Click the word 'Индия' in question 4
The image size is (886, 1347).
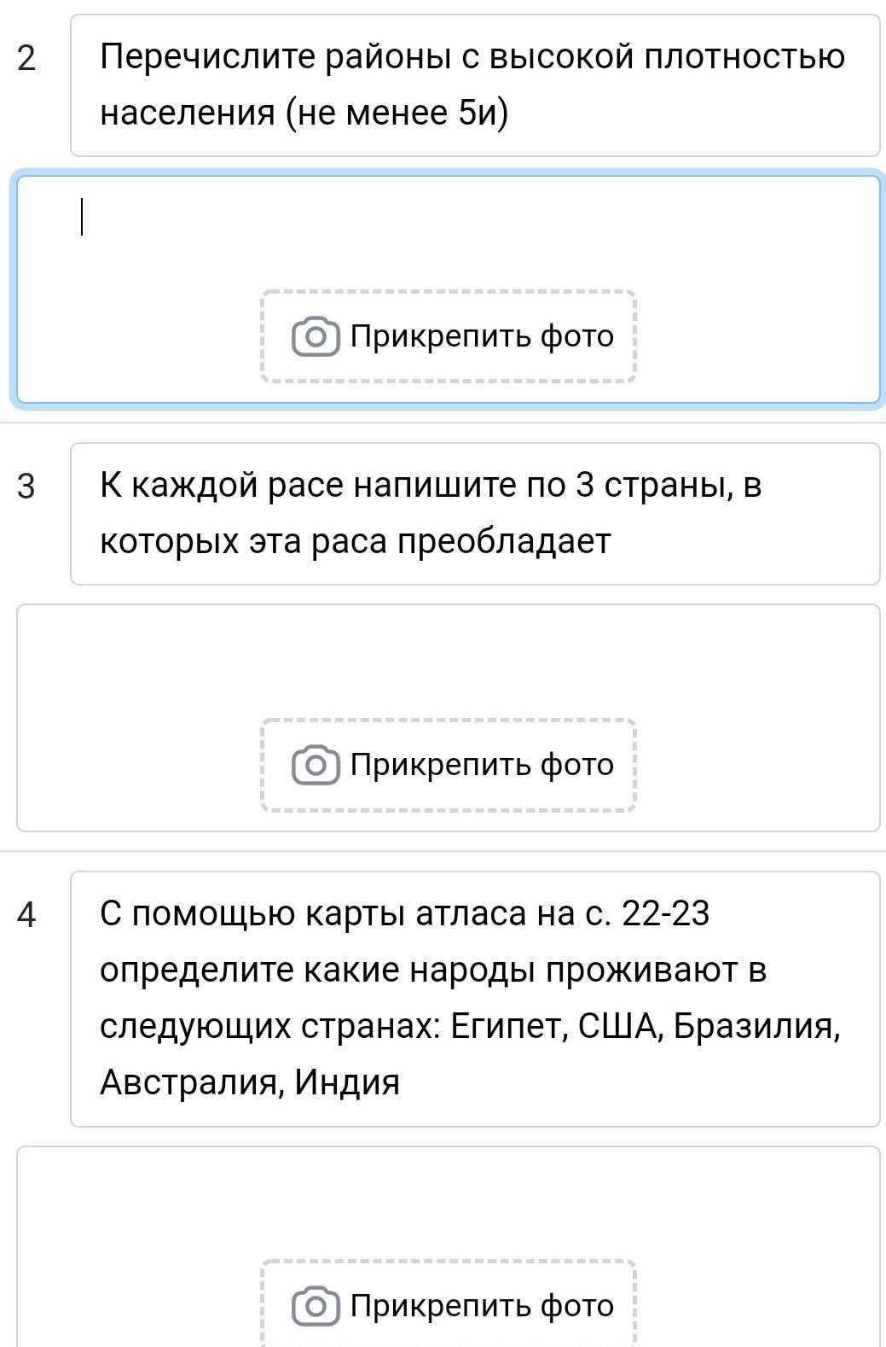(347, 1082)
